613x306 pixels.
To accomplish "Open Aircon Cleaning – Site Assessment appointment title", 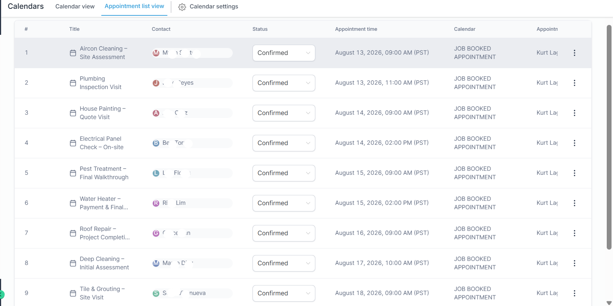I will pyautogui.click(x=104, y=53).
